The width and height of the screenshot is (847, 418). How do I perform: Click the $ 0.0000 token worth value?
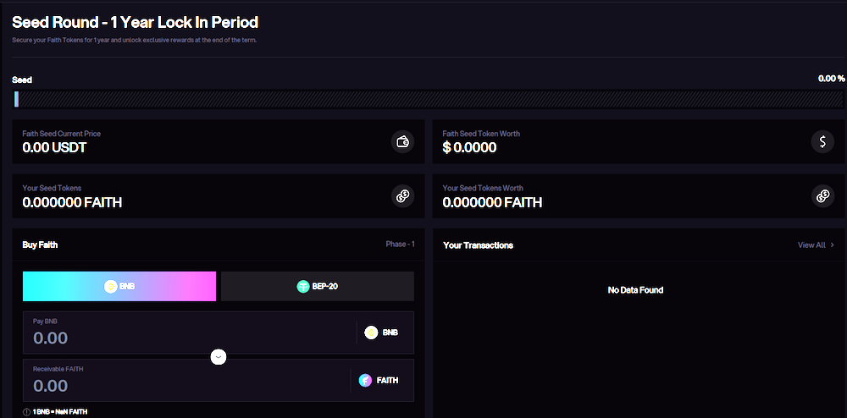469,147
